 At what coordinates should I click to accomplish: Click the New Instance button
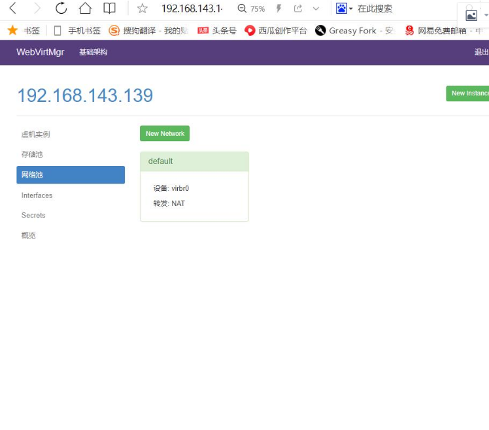coord(467,93)
